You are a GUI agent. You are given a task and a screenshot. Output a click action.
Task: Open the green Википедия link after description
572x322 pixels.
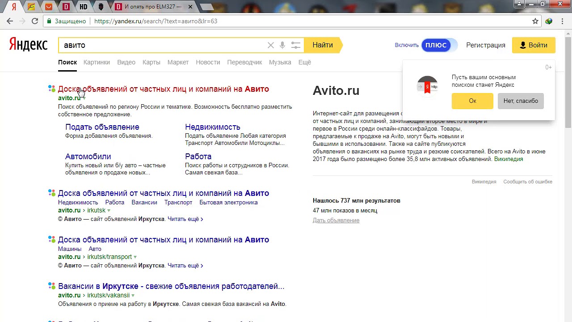509,159
